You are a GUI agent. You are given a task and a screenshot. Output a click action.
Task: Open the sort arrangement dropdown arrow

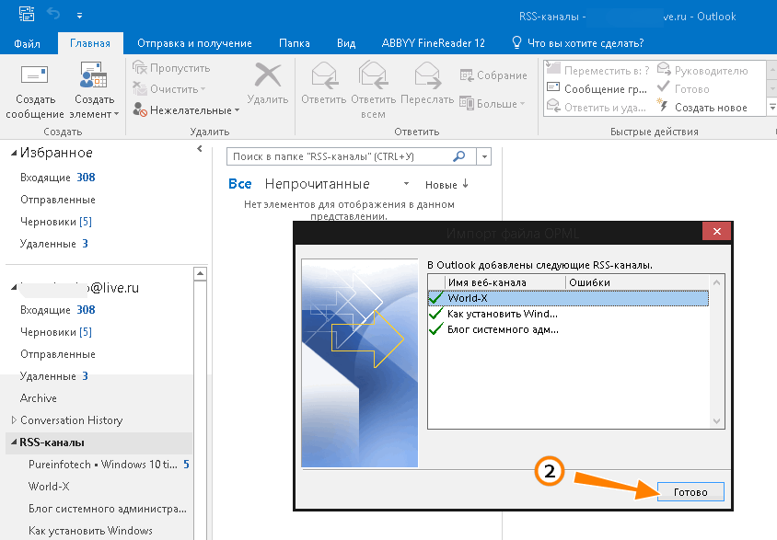tap(406, 184)
